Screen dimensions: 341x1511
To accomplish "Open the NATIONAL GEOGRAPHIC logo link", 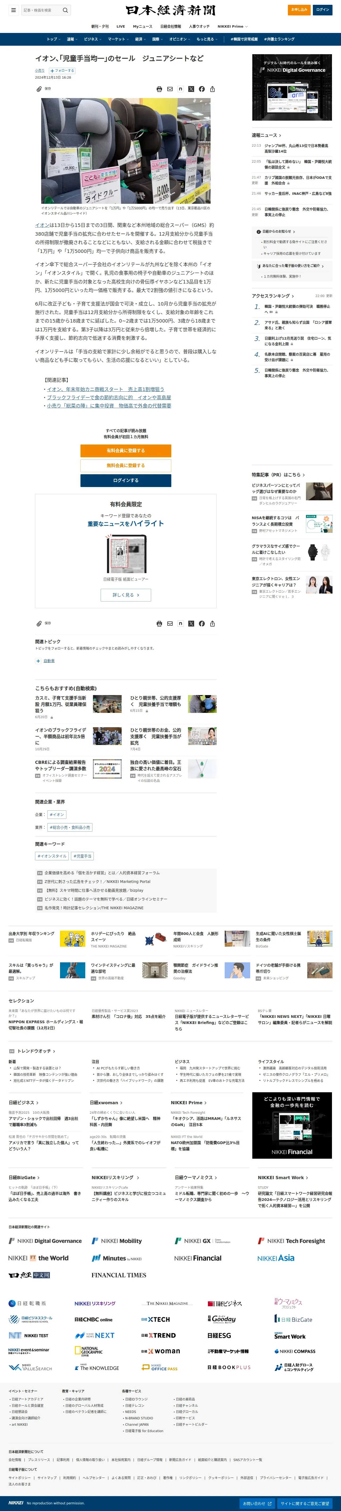I will click(x=88, y=1351).
